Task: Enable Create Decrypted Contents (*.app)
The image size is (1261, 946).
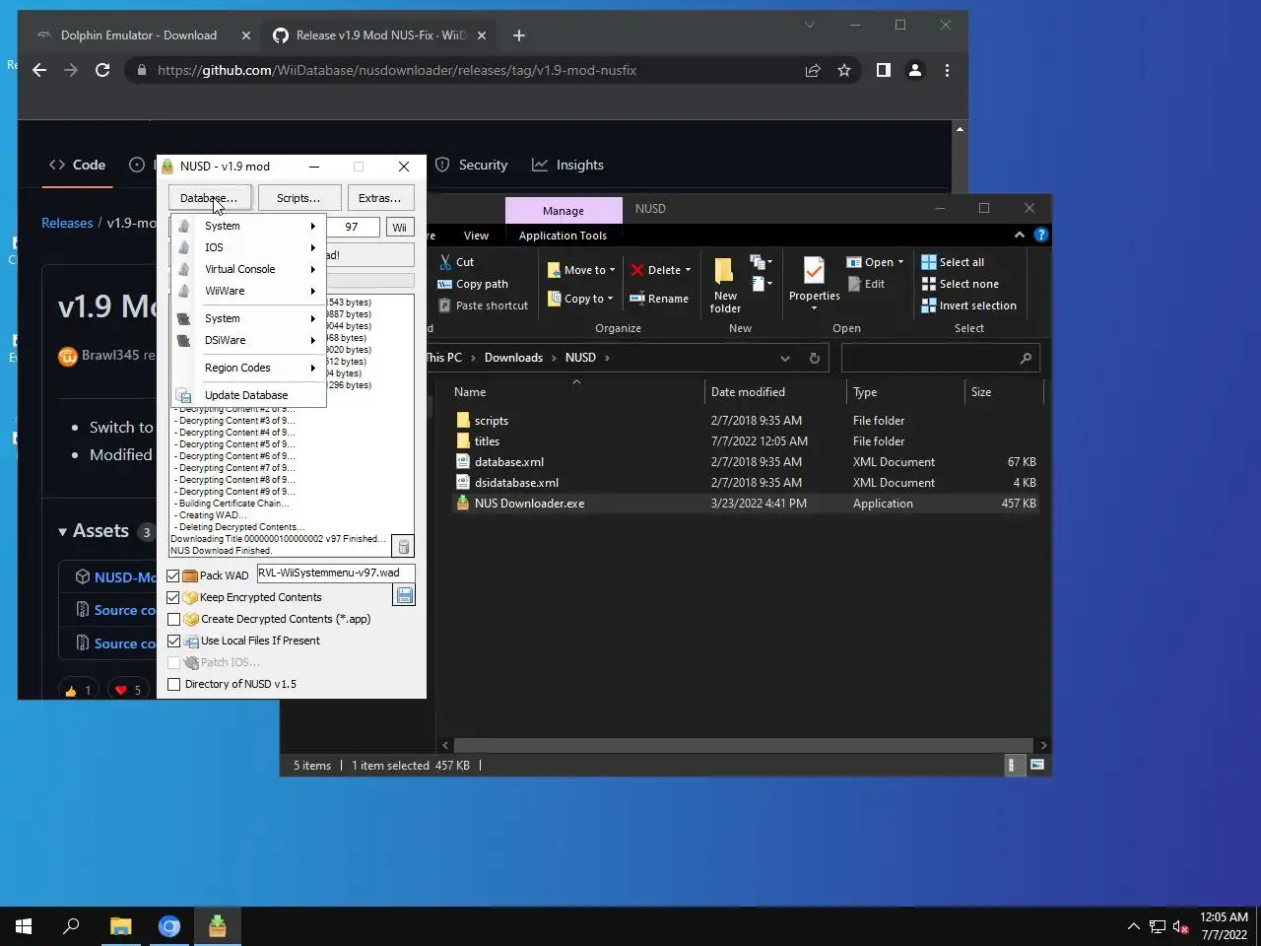Action: [x=173, y=619]
